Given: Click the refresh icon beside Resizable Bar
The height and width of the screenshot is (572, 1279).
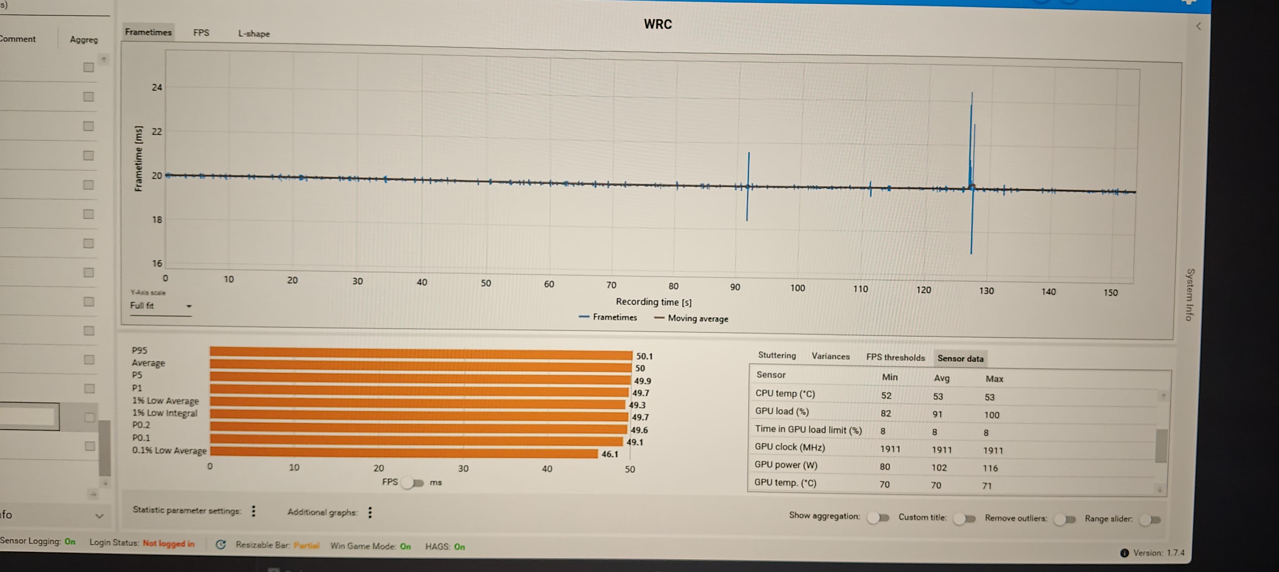Looking at the screenshot, I should click(x=221, y=544).
